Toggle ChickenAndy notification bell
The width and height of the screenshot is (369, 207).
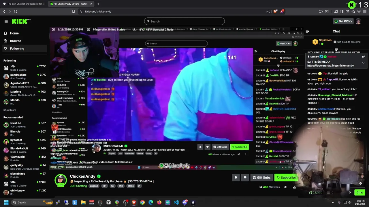point(236,178)
